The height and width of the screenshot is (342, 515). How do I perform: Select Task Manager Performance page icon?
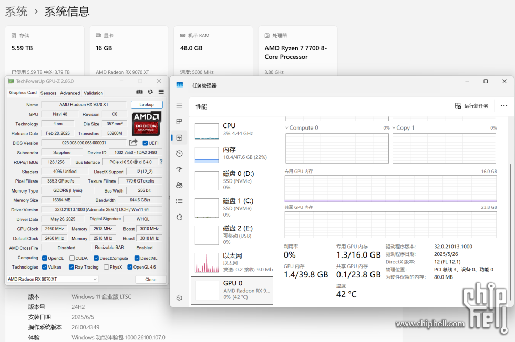pyautogui.click(x=179, y=138)
